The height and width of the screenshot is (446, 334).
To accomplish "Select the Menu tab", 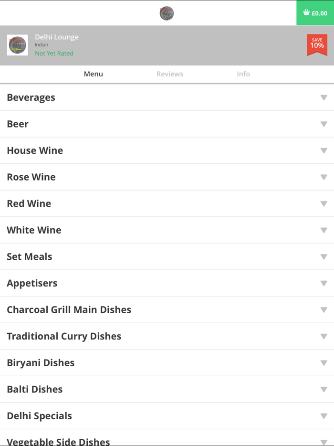I will click(x=94, y=74).
